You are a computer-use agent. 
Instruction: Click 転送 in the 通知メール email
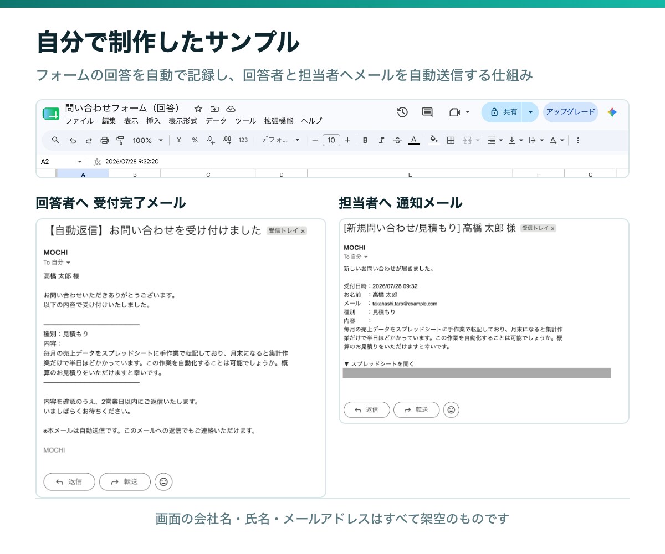click(416, 410)
